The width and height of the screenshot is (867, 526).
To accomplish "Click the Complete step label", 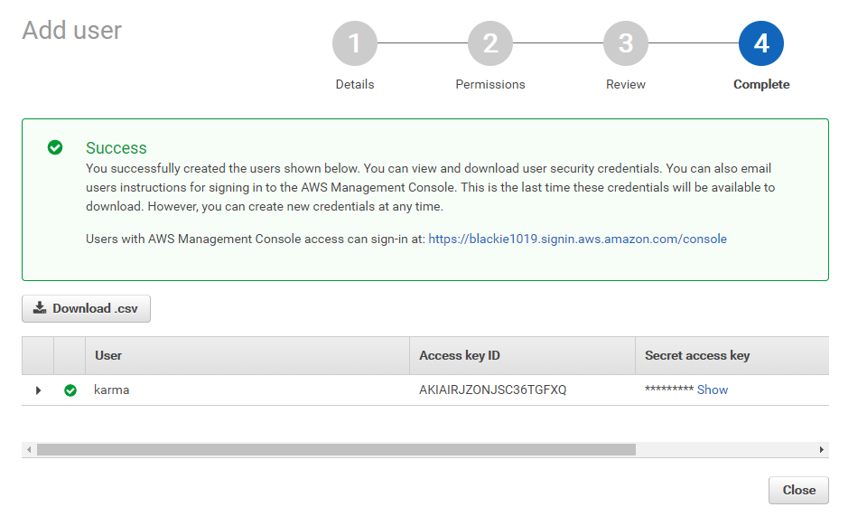I will click(x=761, y=84).
